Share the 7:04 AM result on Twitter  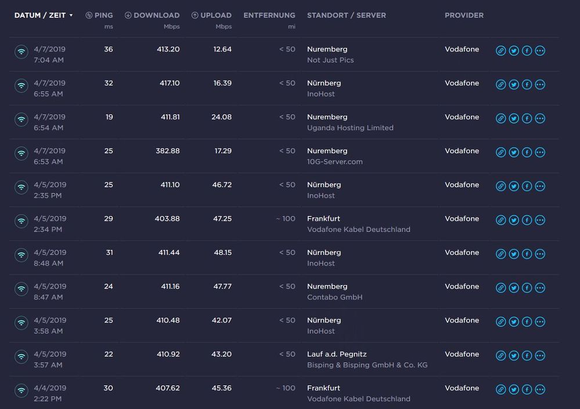[x=514, y=50]
